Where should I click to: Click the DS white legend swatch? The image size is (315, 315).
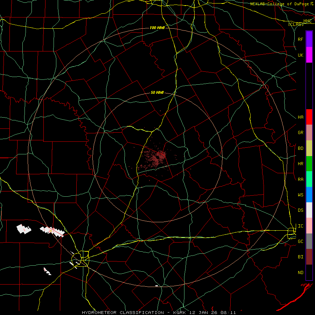(309, 210)
